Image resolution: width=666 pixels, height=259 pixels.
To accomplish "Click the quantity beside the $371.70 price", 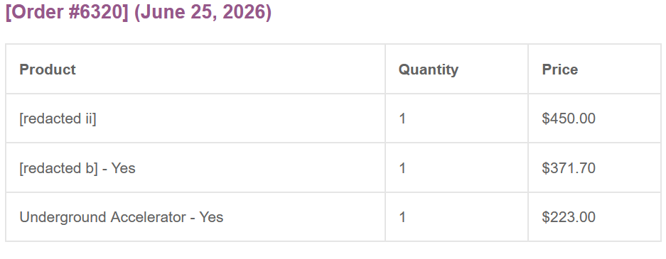I will click(x=402, y=168).
